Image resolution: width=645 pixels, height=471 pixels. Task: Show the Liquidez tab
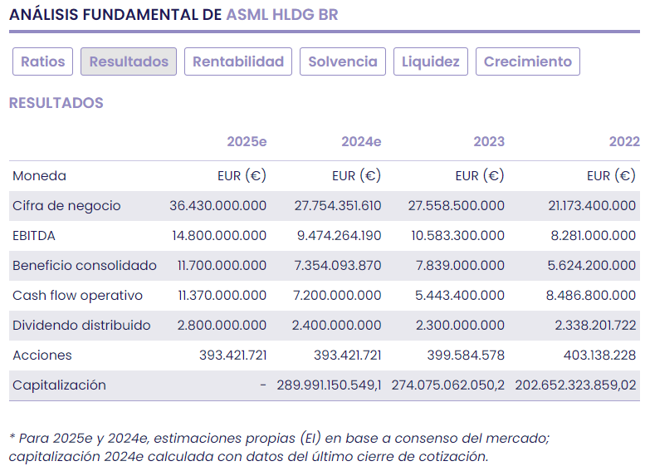tap(431, 61)
